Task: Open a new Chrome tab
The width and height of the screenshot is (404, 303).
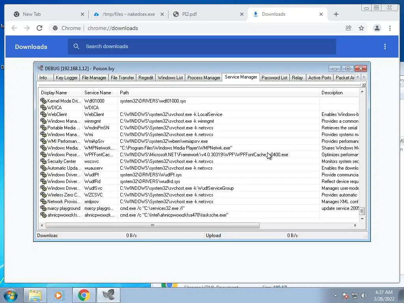Action: (x=336, y=15)
